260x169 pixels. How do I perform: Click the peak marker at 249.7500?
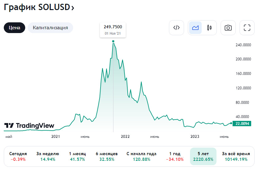[113, 41]
